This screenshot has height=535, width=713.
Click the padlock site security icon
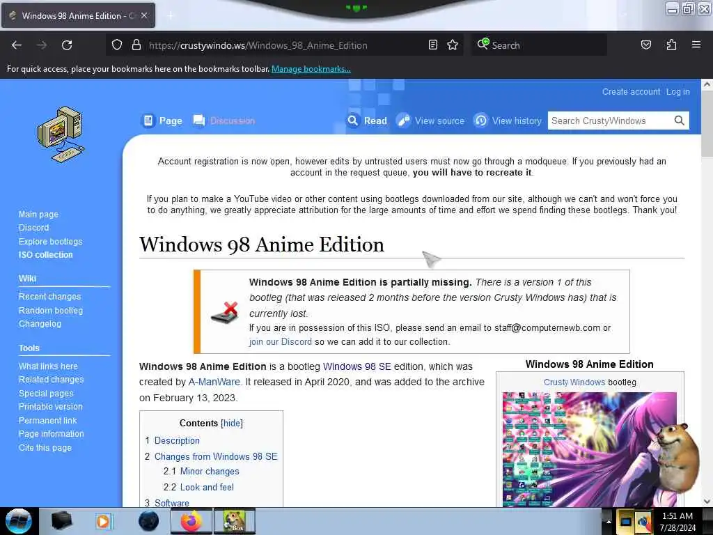(136, 45)
